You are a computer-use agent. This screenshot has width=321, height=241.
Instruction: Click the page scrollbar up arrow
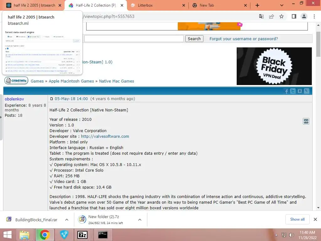click(318, 25)
